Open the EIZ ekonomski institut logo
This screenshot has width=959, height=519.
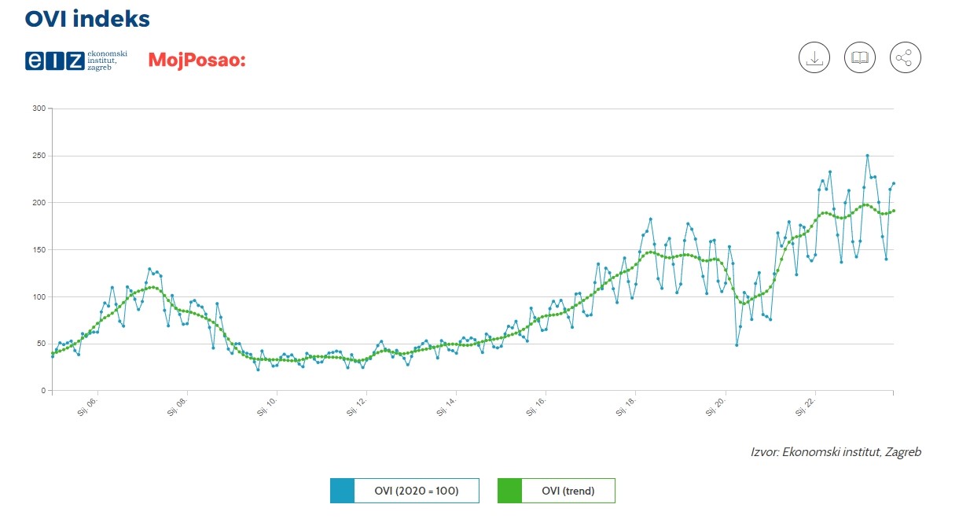(x=76, y=60)
